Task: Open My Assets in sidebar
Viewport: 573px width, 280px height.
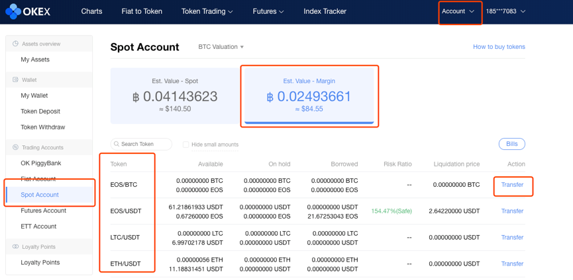Action: pyautogui.click(x=35, y=59)
